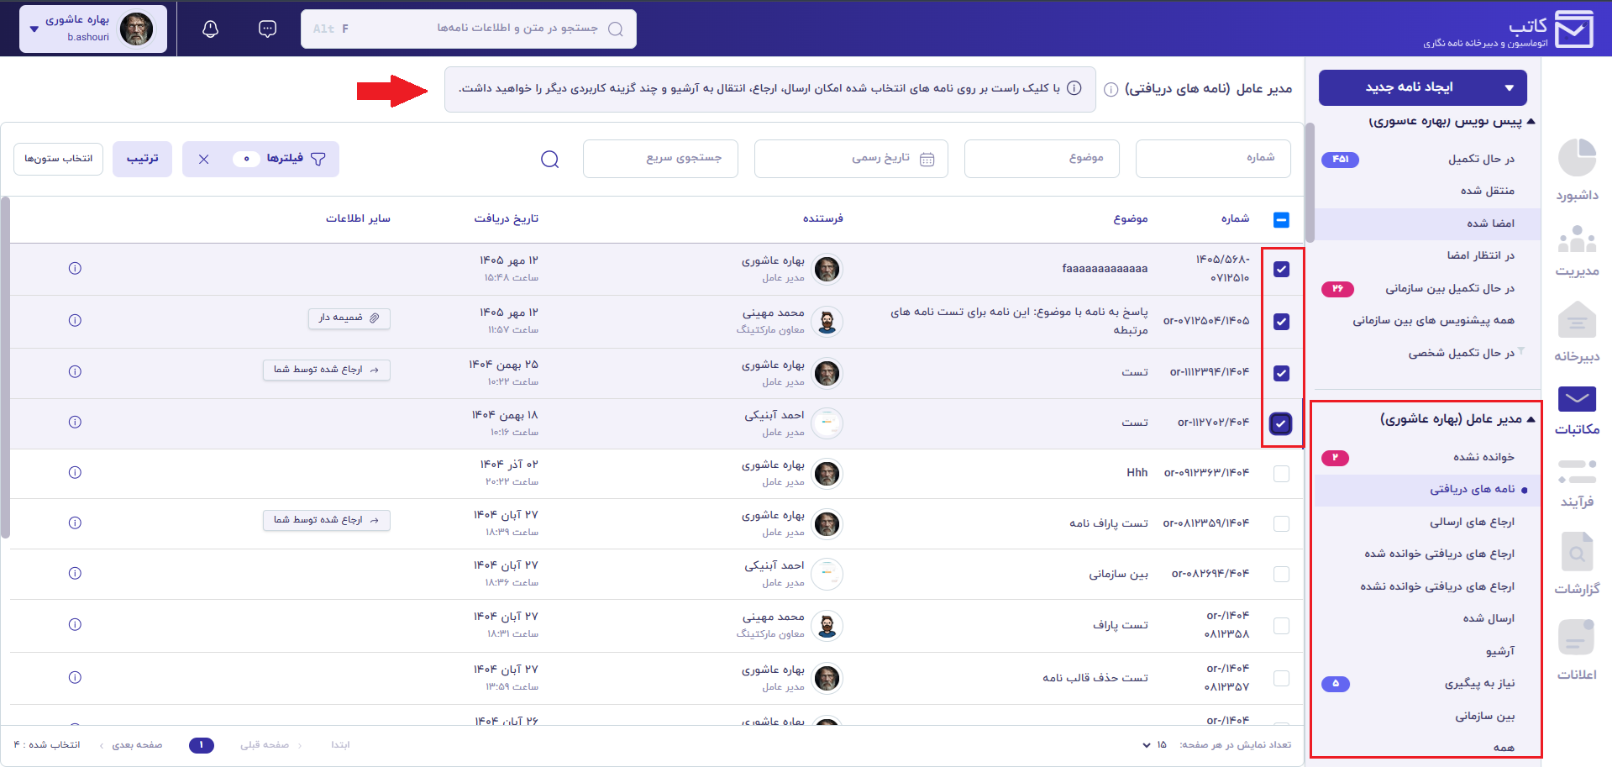Uncheck the faaaaaaaaaaaaa letter checkbox

1281,270
